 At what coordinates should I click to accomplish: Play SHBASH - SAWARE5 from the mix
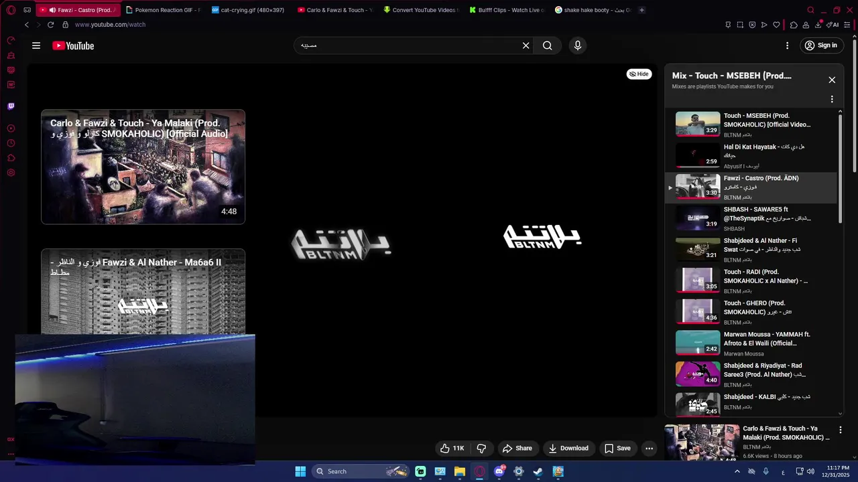pyautogui.click(x=751, y=218)
